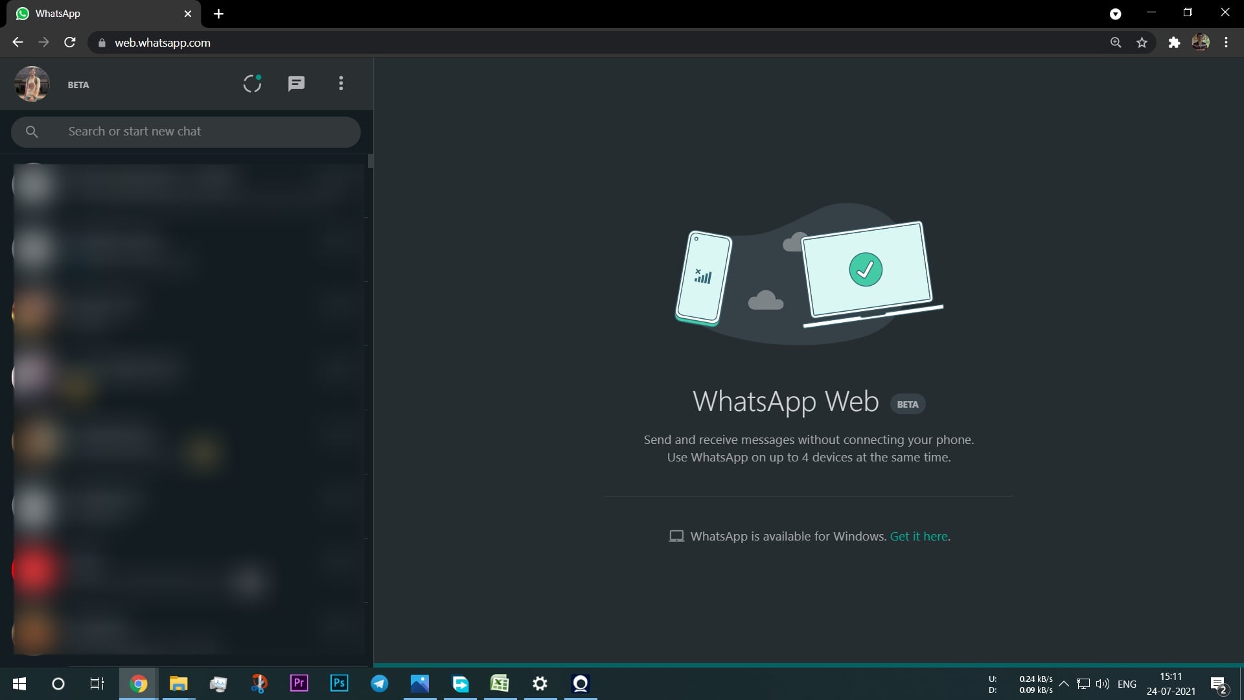
Task: Open Task View on taskbar
Action: tap(97, 684)
